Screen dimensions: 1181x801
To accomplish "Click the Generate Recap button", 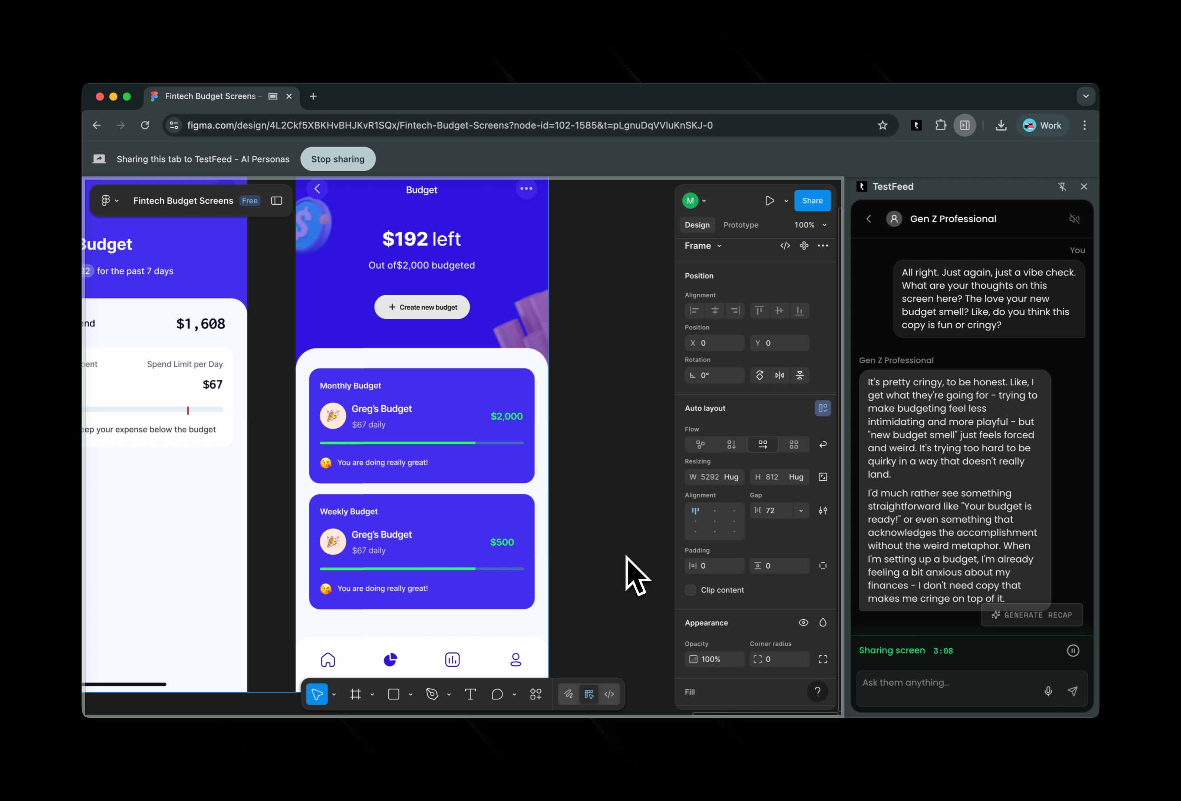I will pyautogui.click(x=1032, y=615).
